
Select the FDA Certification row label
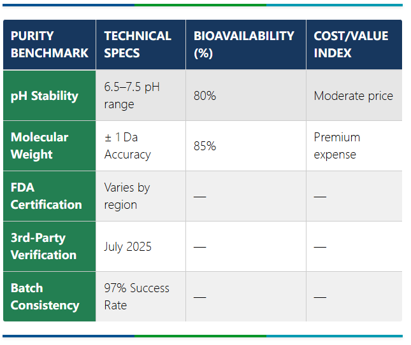(x=47, y=196)
